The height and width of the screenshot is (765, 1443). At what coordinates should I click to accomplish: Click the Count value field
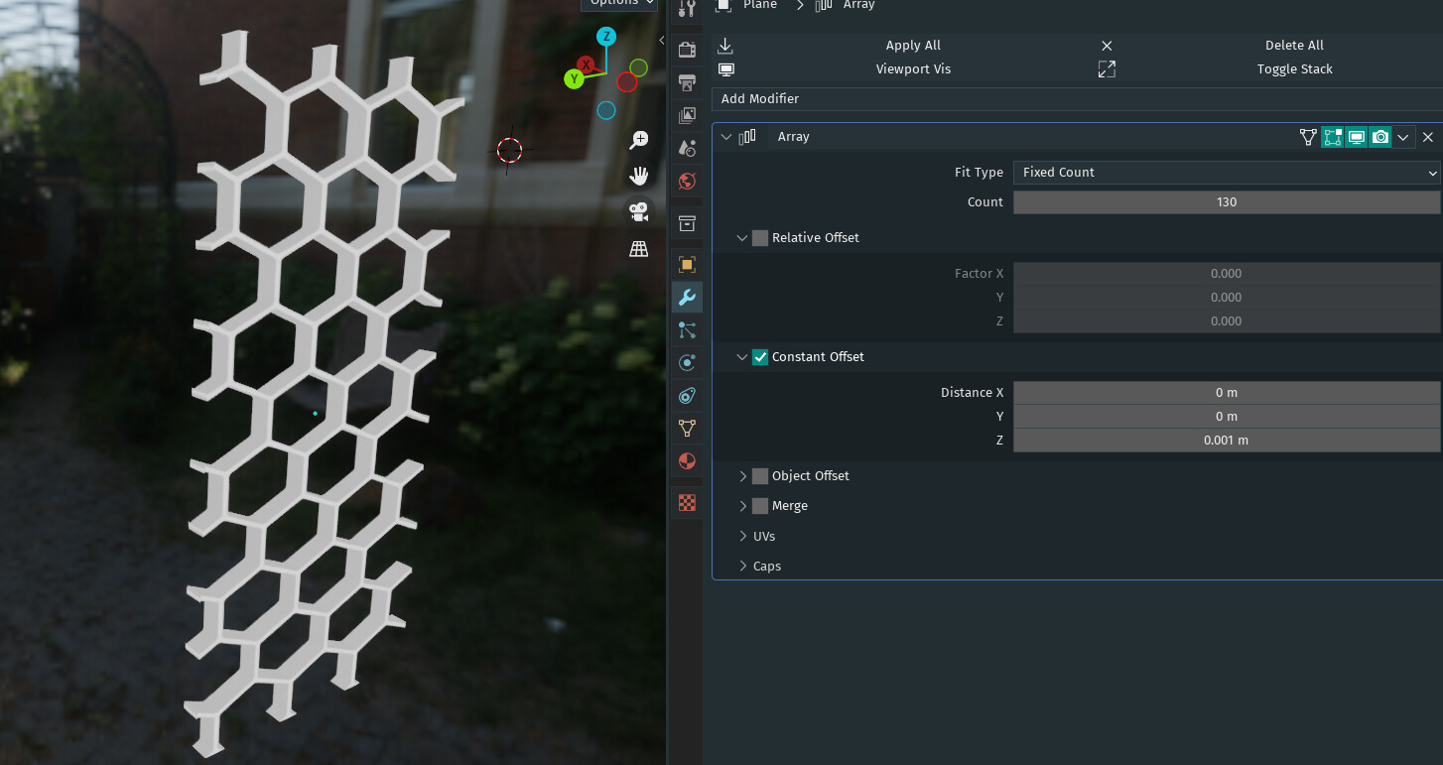[1227, 202]
